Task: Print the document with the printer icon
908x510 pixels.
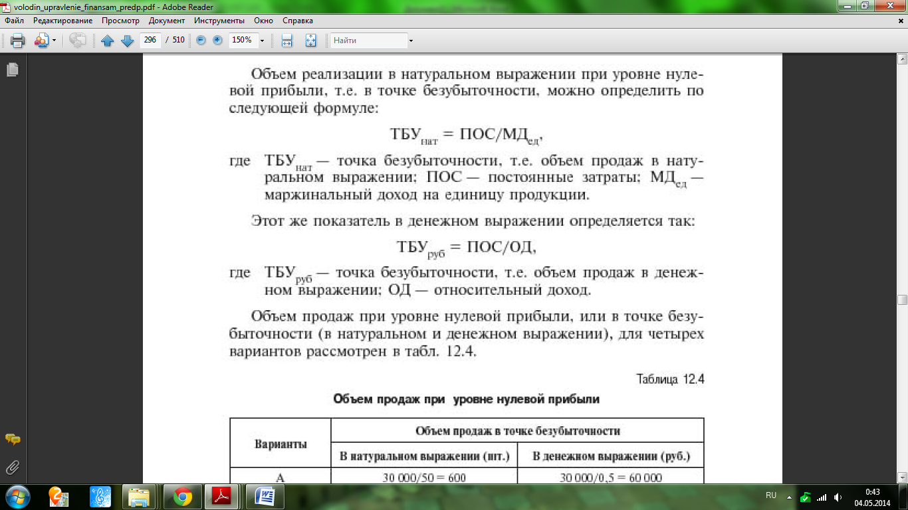Action: click(17, 41)
